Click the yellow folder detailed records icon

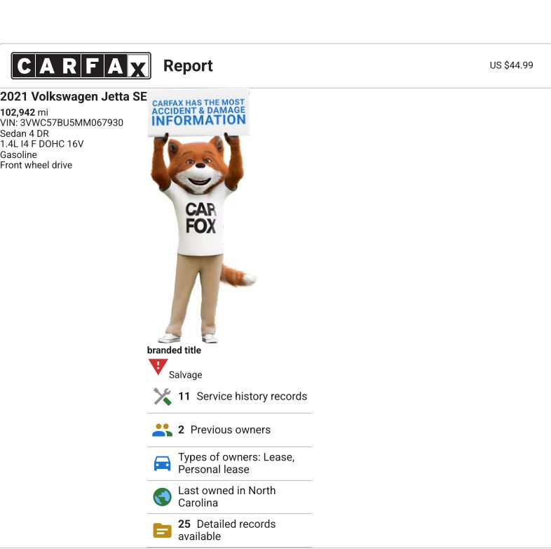(163, 530)
